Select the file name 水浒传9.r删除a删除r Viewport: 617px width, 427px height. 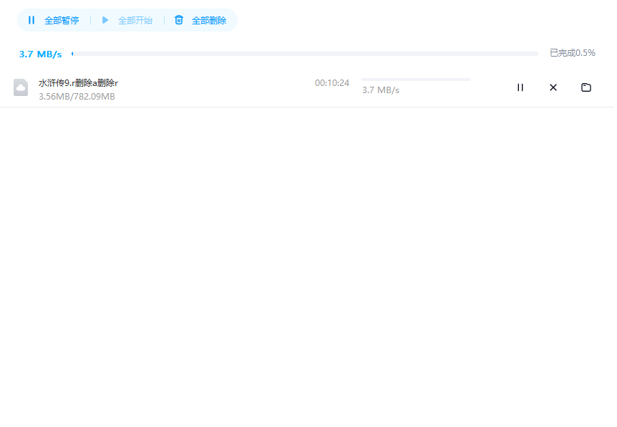[78, 82]
